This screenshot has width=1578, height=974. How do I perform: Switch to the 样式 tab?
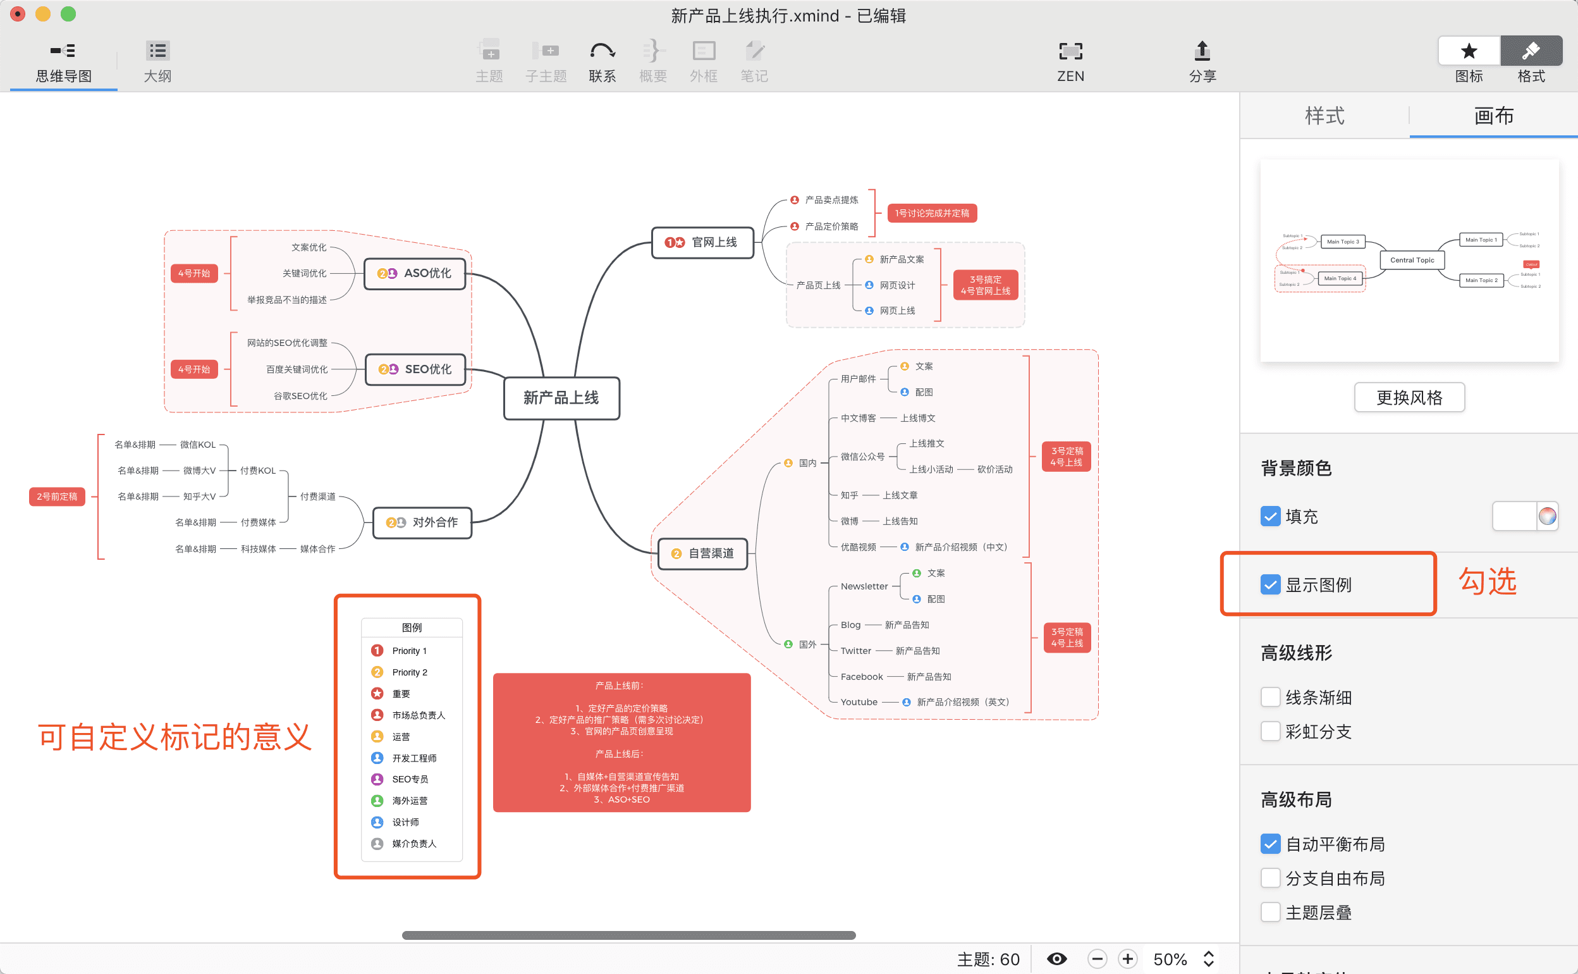pos(1324,116)
